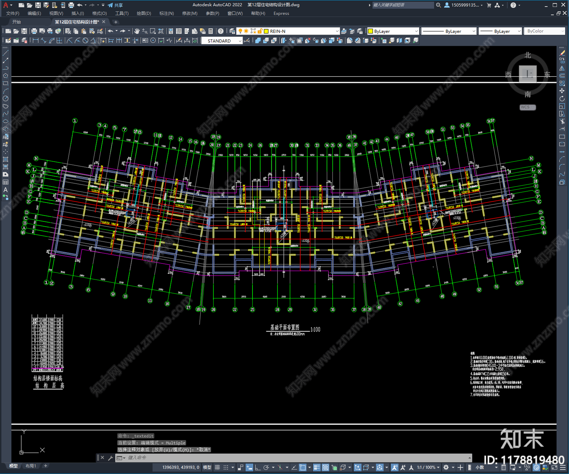Switch to the 布局1 layout tab
This screenshot has height=474, width=569.
point(31,466)
